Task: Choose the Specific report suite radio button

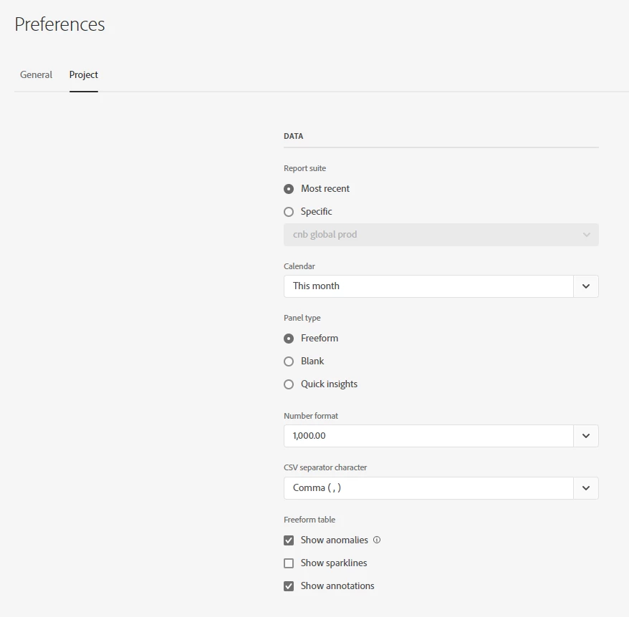Action: (289, 212)
